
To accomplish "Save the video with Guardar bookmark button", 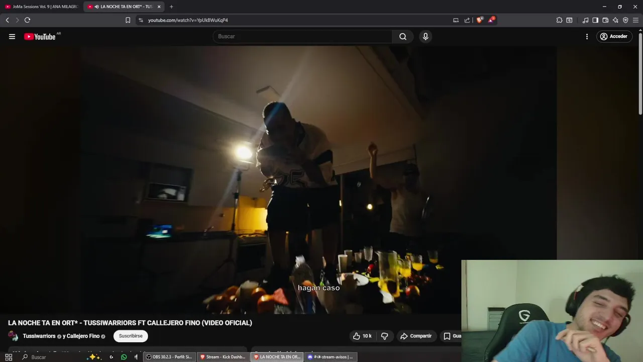I will [452, 336].
